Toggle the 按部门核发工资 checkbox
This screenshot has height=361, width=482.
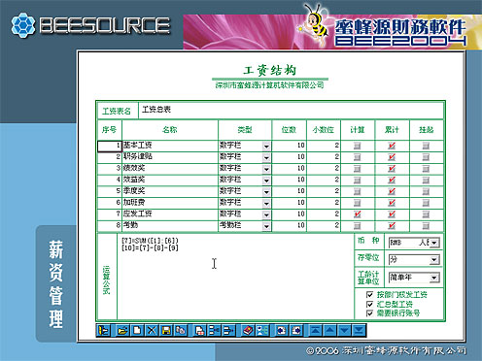click(x=369, y=294)
